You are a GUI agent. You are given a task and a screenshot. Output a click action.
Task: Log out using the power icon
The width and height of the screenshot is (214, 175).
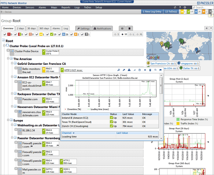(x=185, y=7)
